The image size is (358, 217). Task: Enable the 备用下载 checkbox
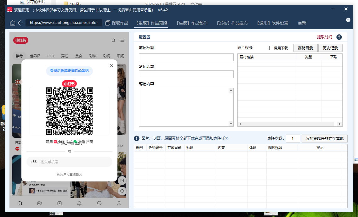click(x=271, y=48)
